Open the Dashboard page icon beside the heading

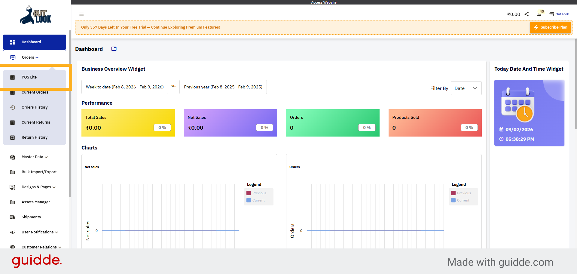[x=114, y=49]
